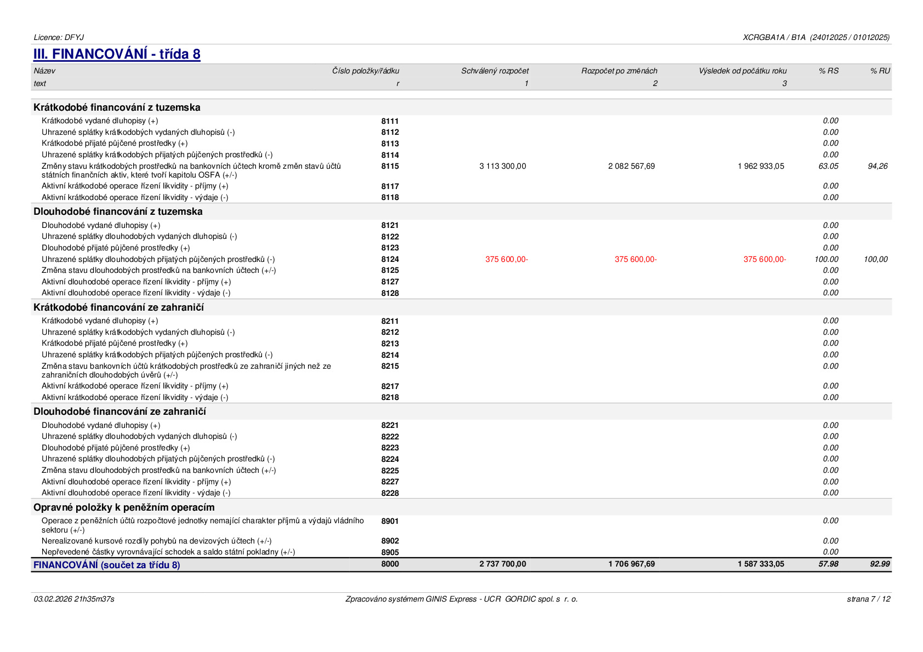
Task: Click row number 8124
Action: [x=390, y=259]
